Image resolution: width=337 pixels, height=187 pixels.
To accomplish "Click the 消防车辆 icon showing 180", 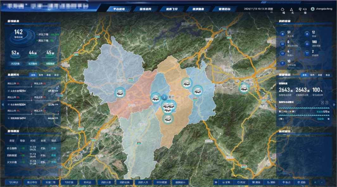I will 306,43.
